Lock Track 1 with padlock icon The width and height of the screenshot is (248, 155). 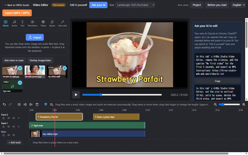point(3,127)
